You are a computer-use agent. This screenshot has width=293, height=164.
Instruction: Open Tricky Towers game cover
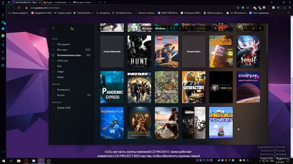point(221,123)
